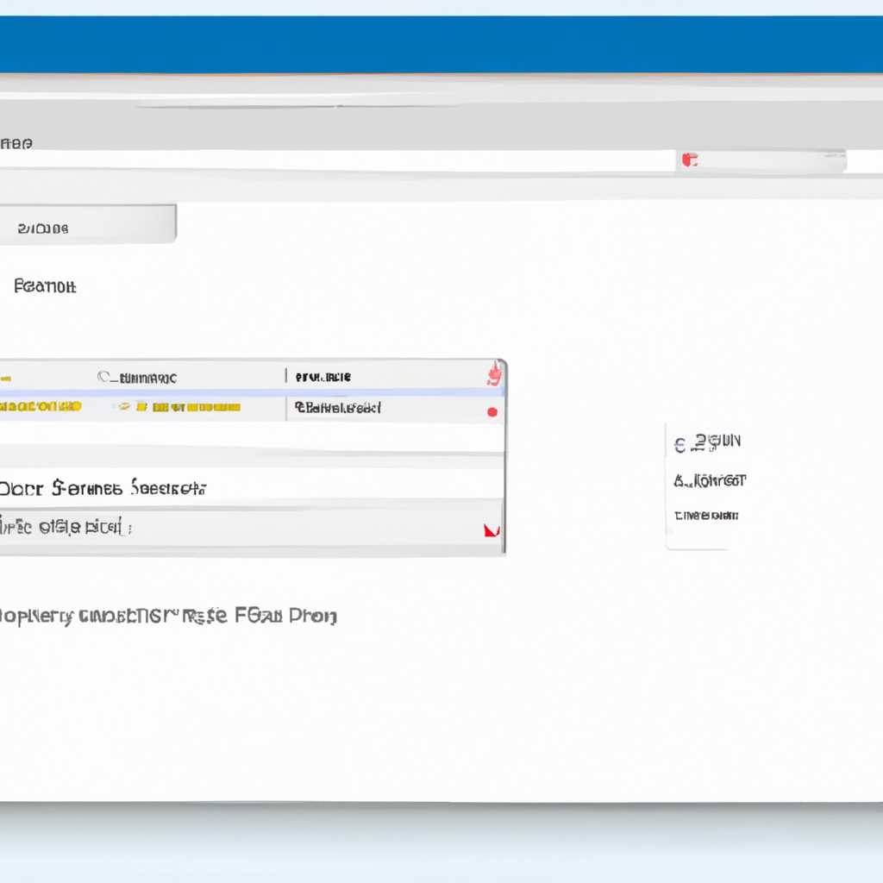Click the red dot in the yellow-text row
The height and width of the screenshot is (883, 883).
492,412
